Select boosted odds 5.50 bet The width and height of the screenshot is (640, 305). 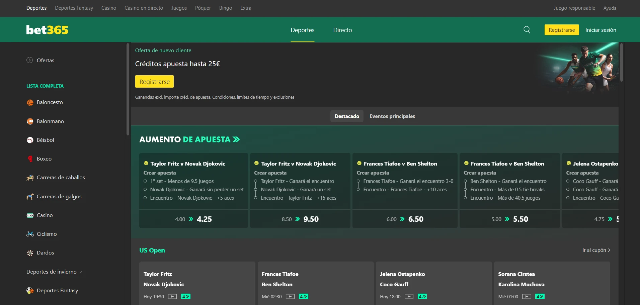coord(510,219)
